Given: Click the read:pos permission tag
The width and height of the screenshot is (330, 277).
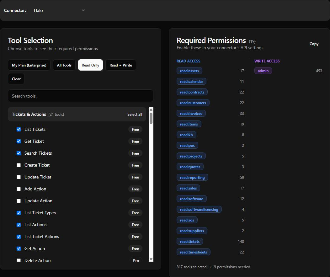Looking at the screenshot, I should (187, 146).
